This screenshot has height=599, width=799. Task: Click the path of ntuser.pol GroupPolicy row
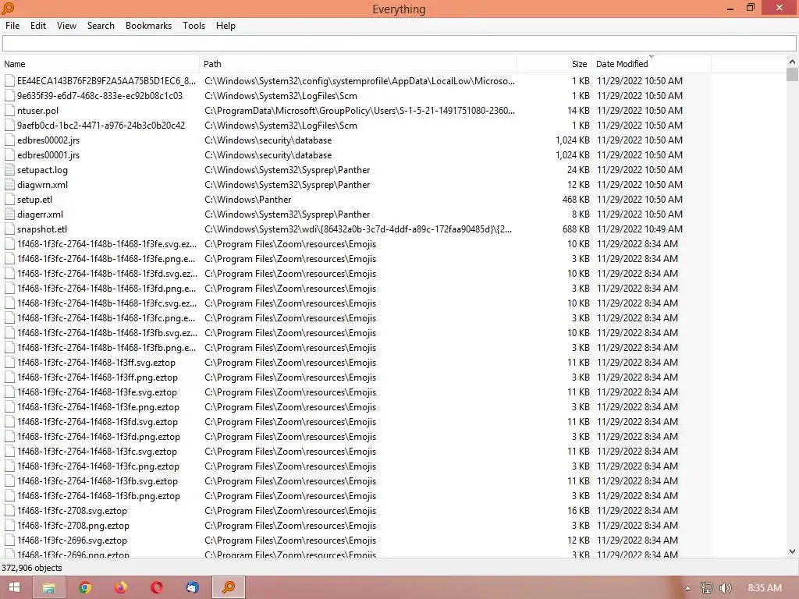pos(359,111)
